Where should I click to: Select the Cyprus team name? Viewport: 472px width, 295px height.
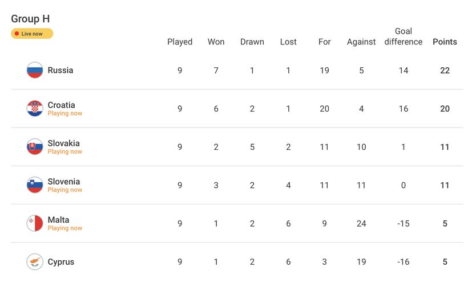point(60,262)
